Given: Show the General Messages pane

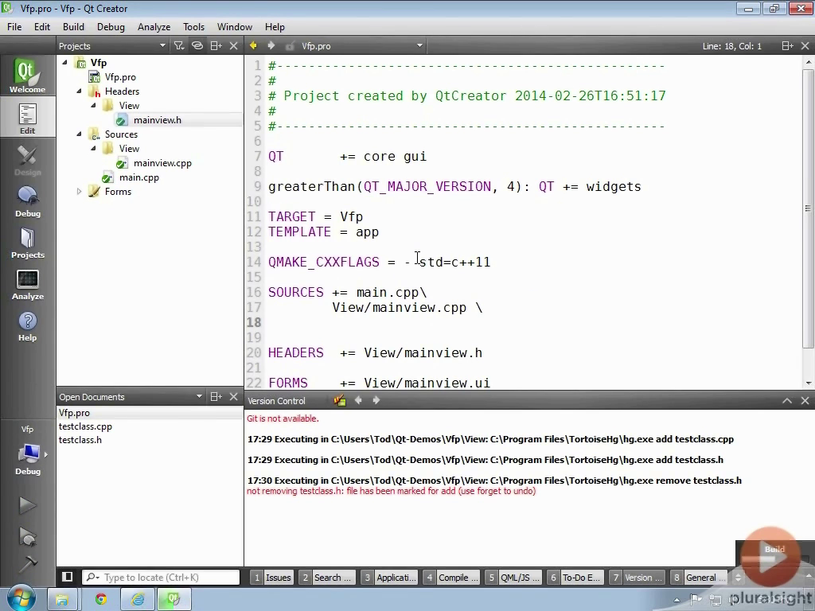Looking at the screenshot, I should point(698,578).
